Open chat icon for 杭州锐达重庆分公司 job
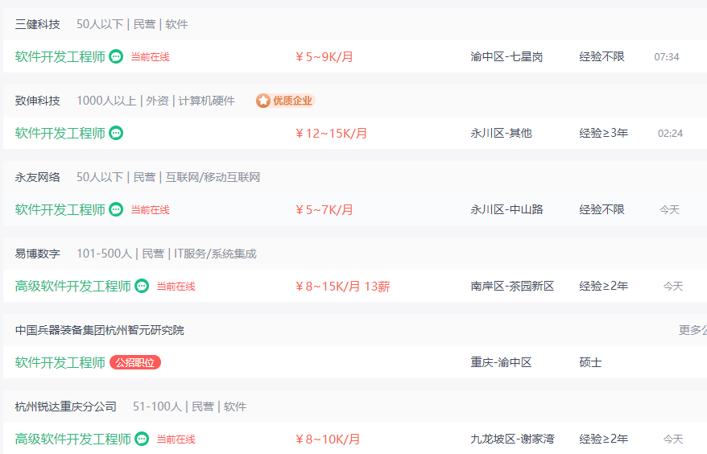707x454 pixels. 142,439
